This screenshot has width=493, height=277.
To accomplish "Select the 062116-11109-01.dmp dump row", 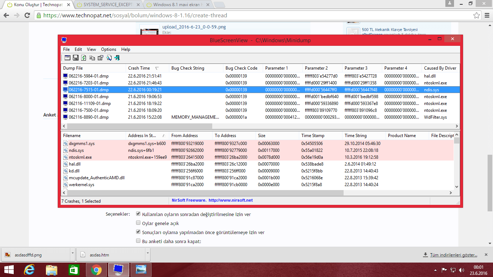I will (261, 104).
